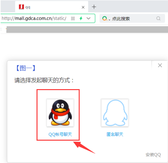Click the green lightning speed-mode icon
Image resolution: width=168 pixels, height=163 pixels.
[81, 18]
